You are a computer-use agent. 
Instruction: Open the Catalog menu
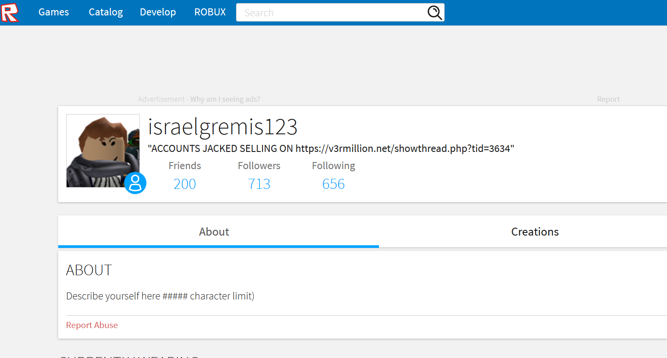pos(106,12)
